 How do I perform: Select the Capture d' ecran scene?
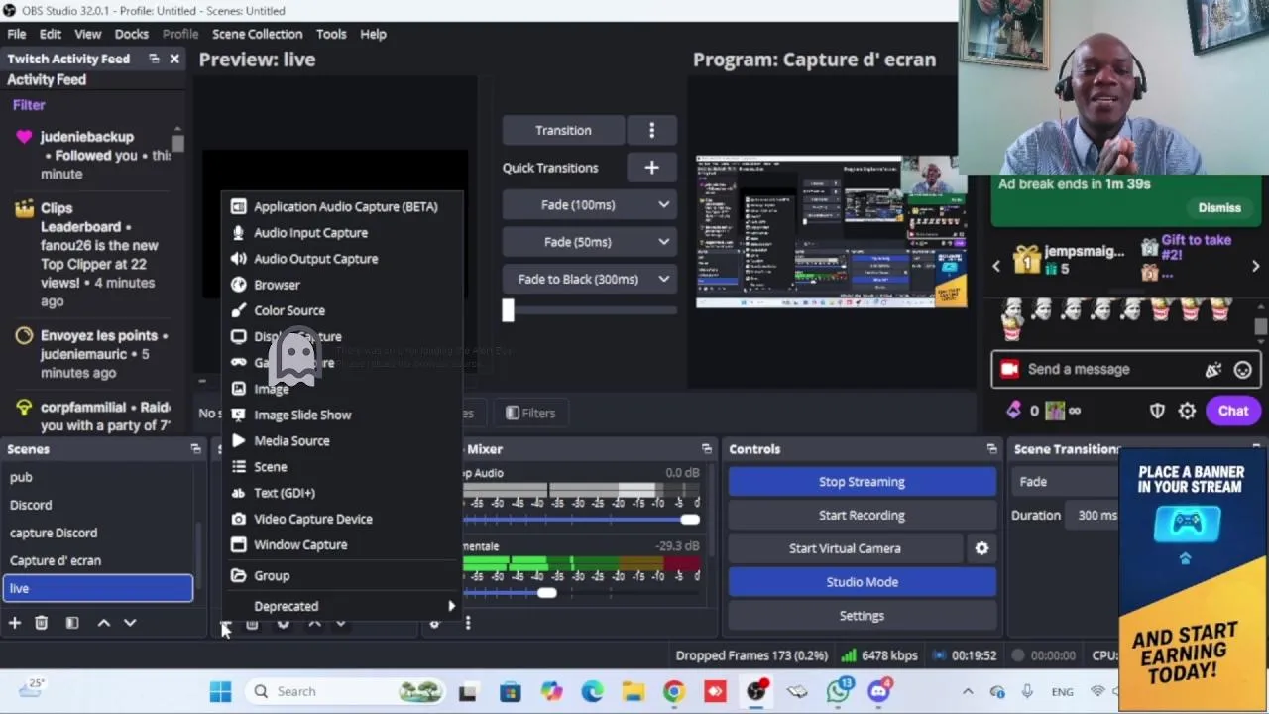[98, 560]
